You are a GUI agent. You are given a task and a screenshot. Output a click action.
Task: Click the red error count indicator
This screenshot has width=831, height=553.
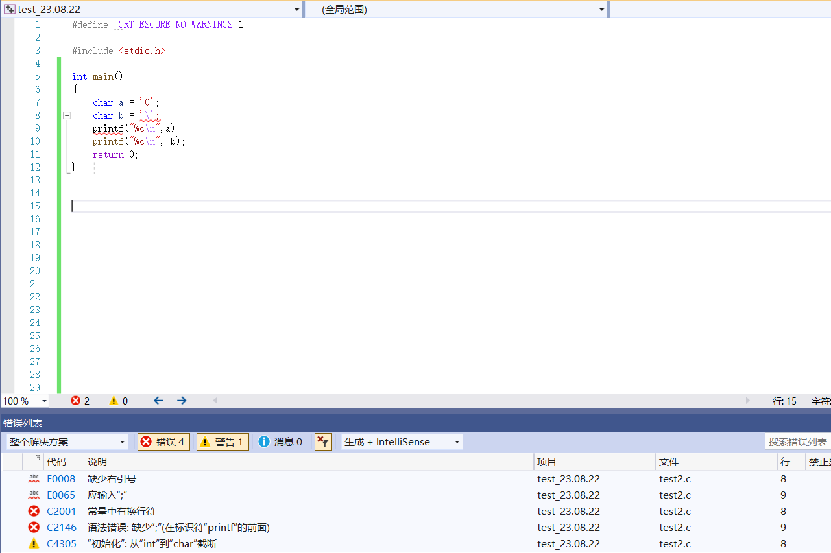tap(80, 401)
